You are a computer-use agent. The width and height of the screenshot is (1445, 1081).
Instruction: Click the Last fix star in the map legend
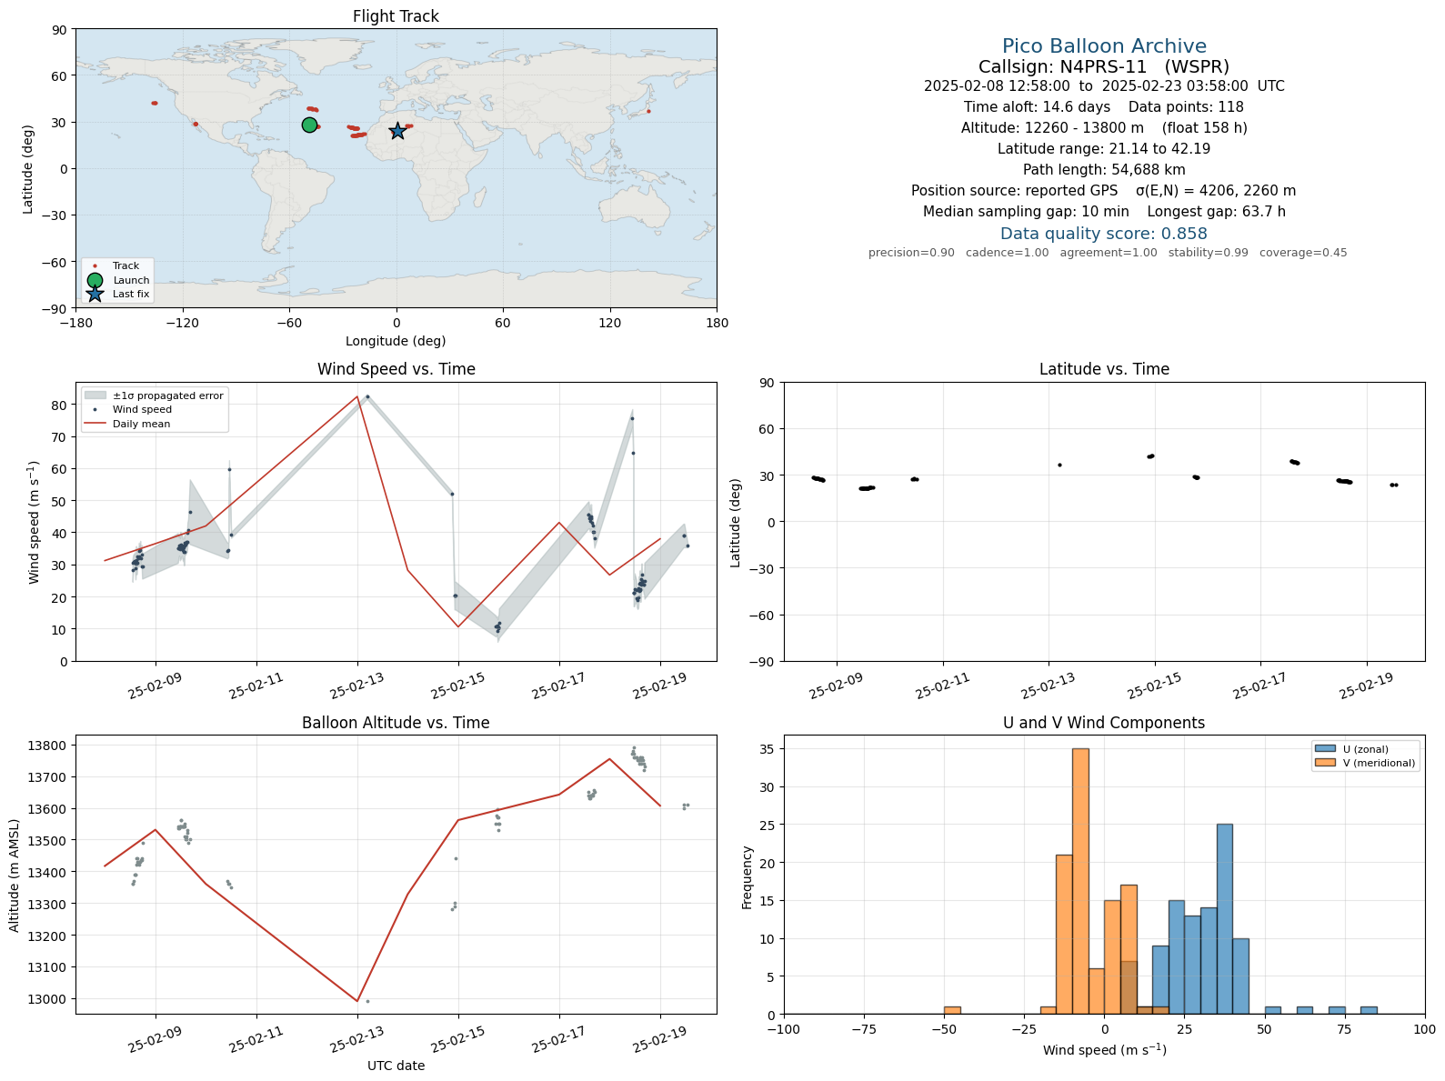95,294
